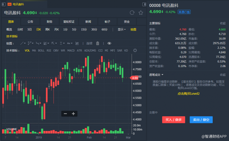This screenshot has width=229, height=141.
Task: Enable SAR indicator
Action: coord(120,51)
